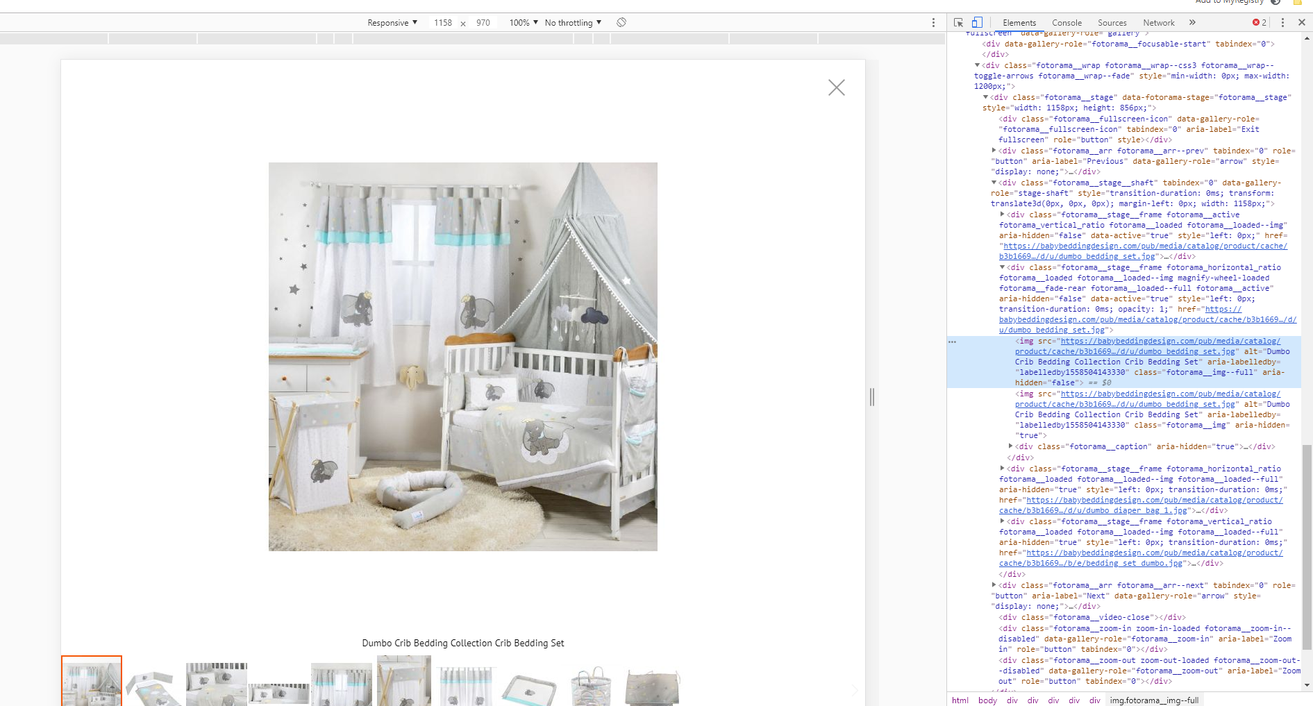Expand the fotorama__arr--prev div node
The height and width of the screenshot is (706, 1313).
993,150
